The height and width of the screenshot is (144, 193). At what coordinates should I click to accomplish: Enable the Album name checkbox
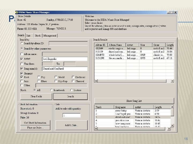click(22, 54)
